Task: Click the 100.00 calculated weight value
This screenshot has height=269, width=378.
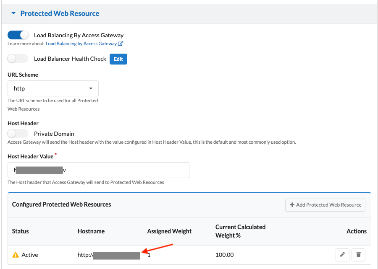Action: point(224,255)
